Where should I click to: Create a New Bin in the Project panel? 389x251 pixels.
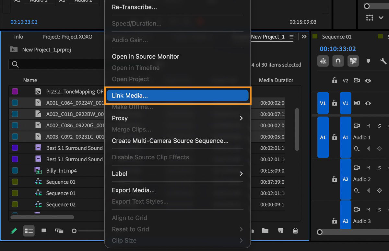(x=265, y=231)
